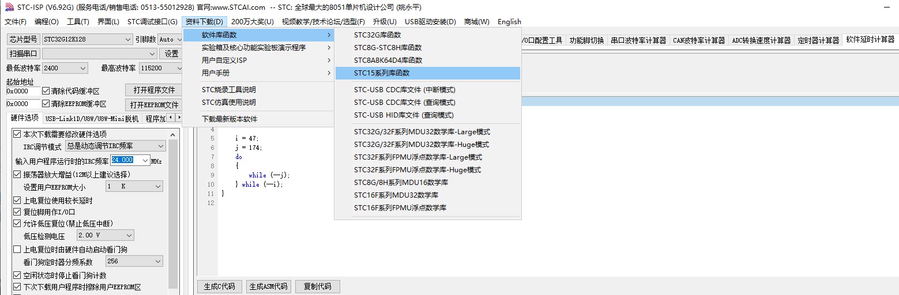Click 打开程序文件 button
The width and height of the screenshot is (899, 295).
click(154, 90)
